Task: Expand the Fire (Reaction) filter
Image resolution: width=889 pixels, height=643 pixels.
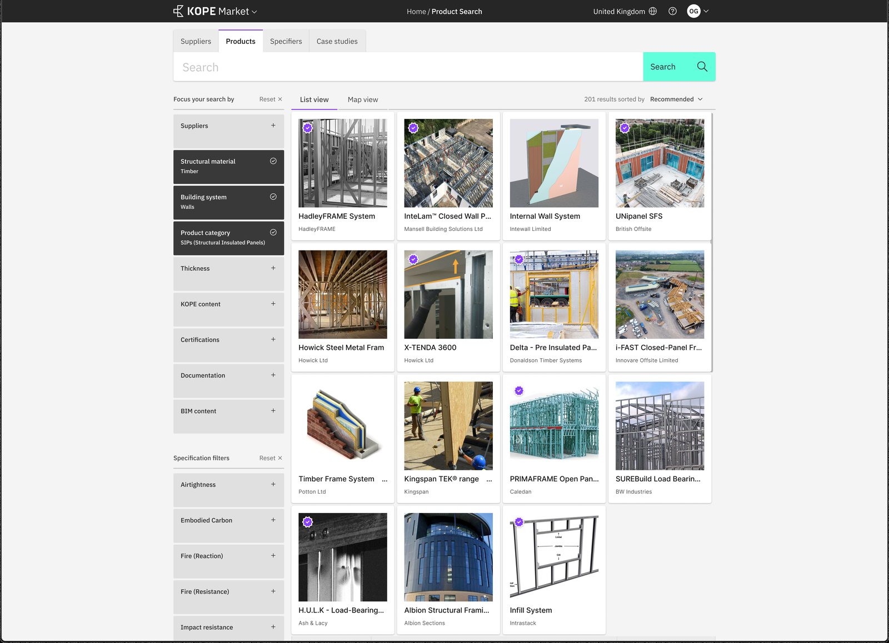Action: pos(228,561)
